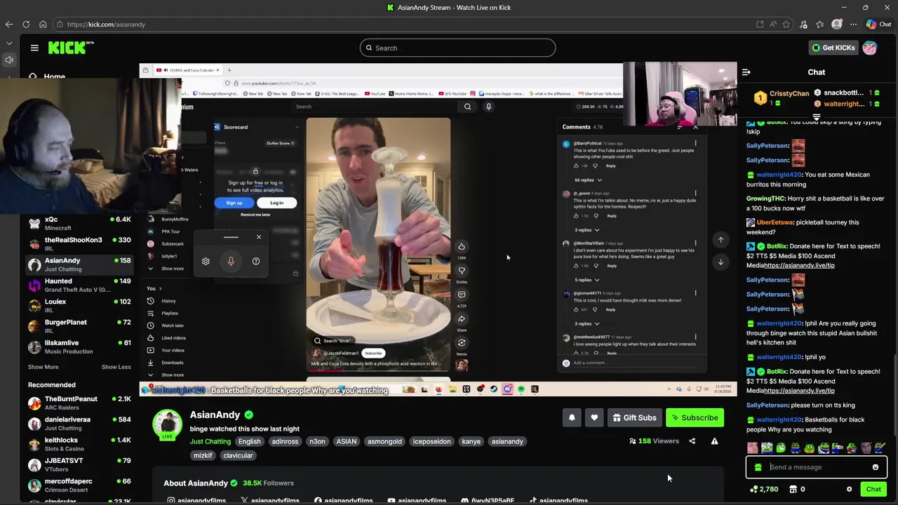Click the adinross tag
898x505 pixels.
285,441
